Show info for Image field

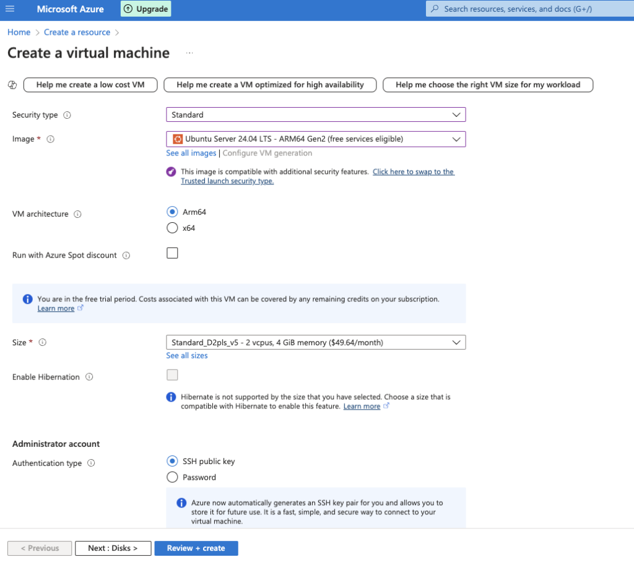tap(51, 139)
